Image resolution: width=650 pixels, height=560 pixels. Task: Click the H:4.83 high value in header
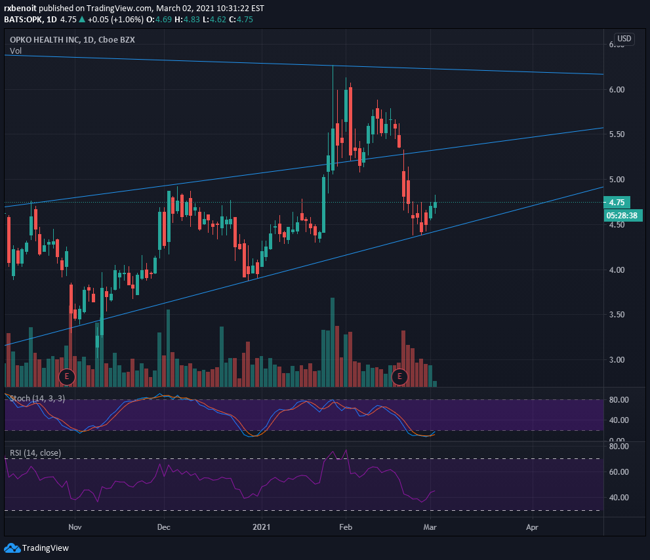tap(187, 20)
